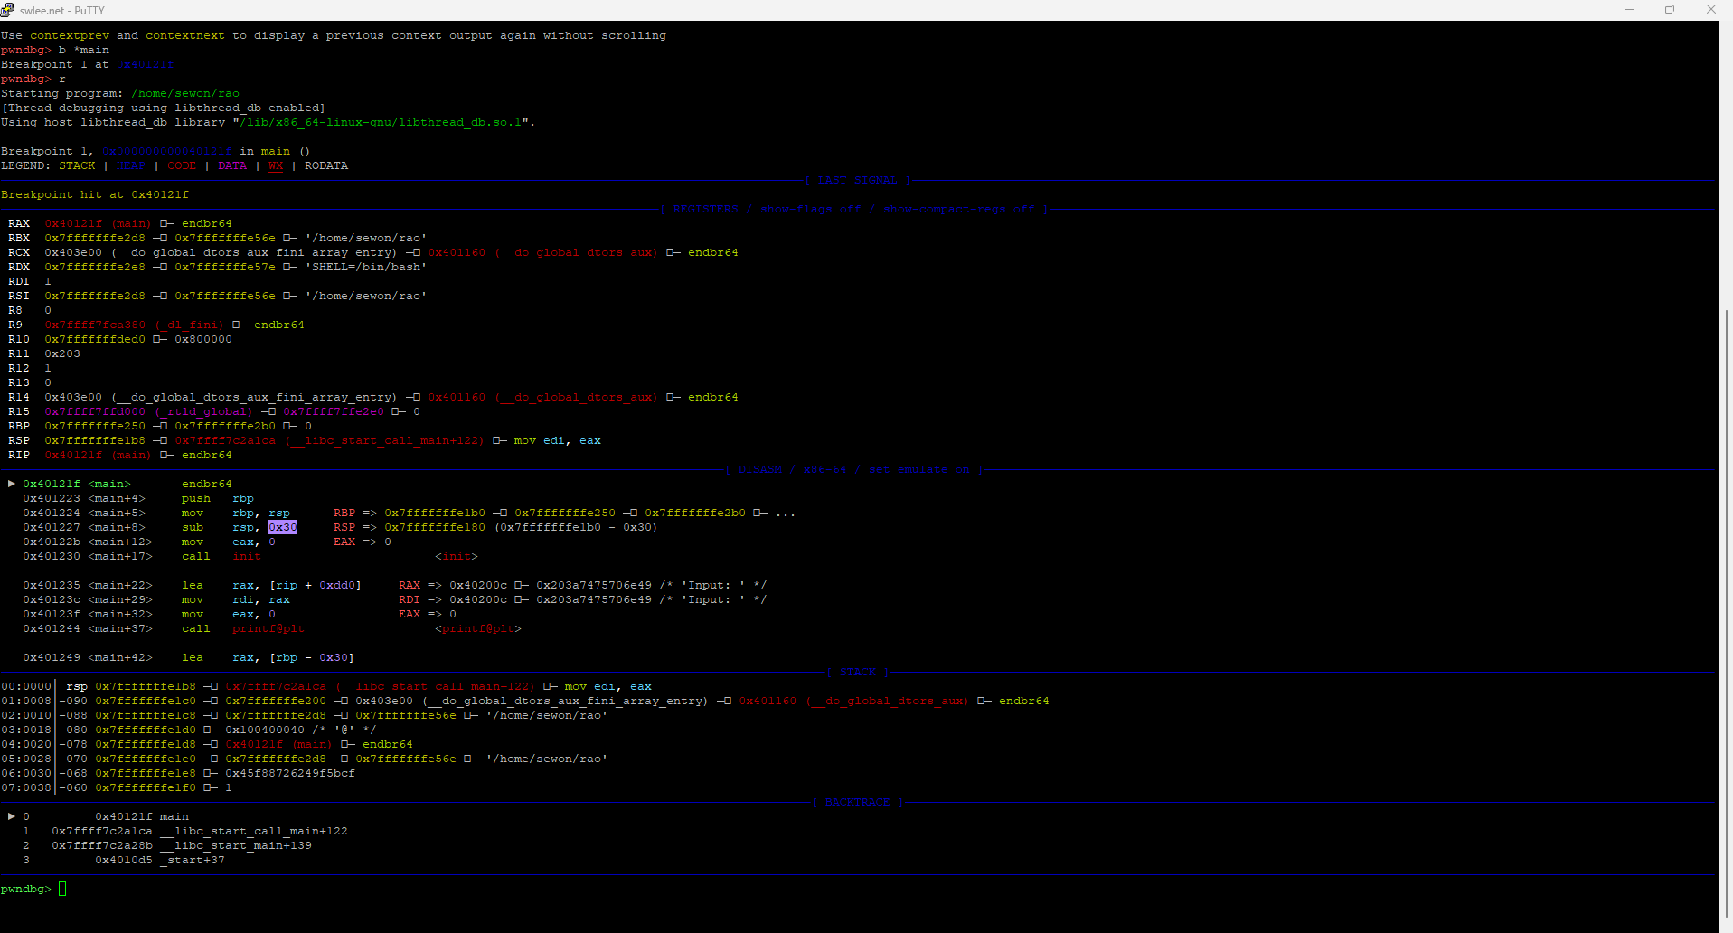Click the BACKTRACE section header

857,802
